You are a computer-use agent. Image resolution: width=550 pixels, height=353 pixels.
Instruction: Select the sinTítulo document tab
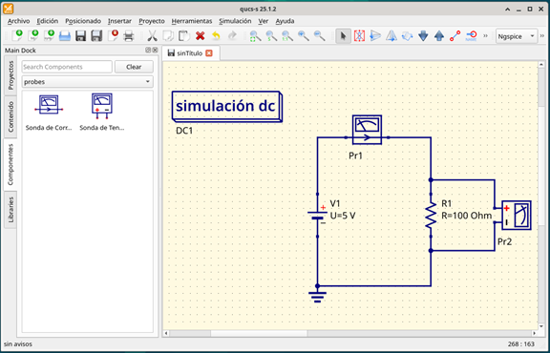190,53
